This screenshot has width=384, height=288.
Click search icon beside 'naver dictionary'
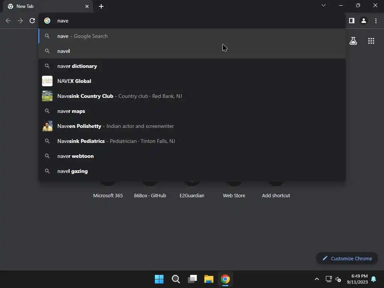click(47, 66)
